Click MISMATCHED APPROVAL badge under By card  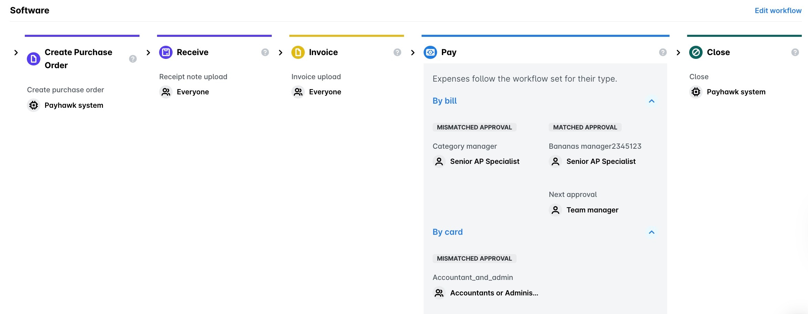pyautogui.click(x=474, y=259)
